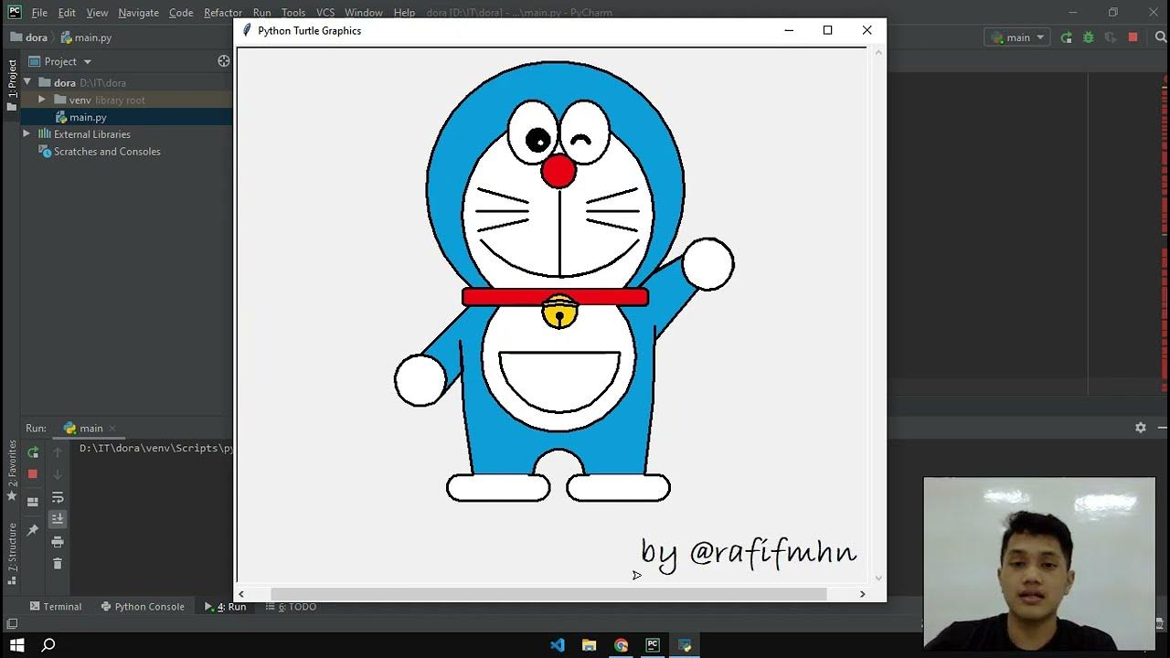Image resolution: width=1170 pixels, height=658 pixels.
Task: Expand External Libraries node
Action: [x=27, y=134]
